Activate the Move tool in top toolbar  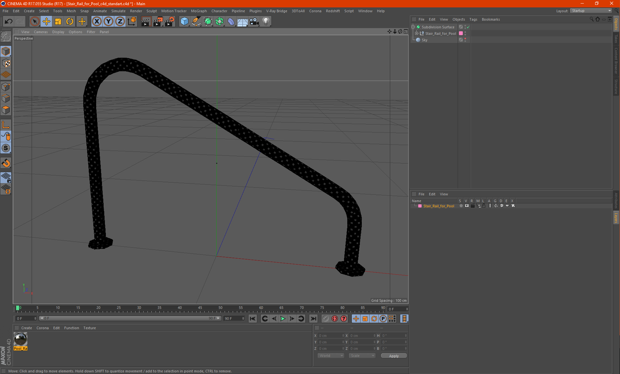pyautogui.click(x=46, y=21)
